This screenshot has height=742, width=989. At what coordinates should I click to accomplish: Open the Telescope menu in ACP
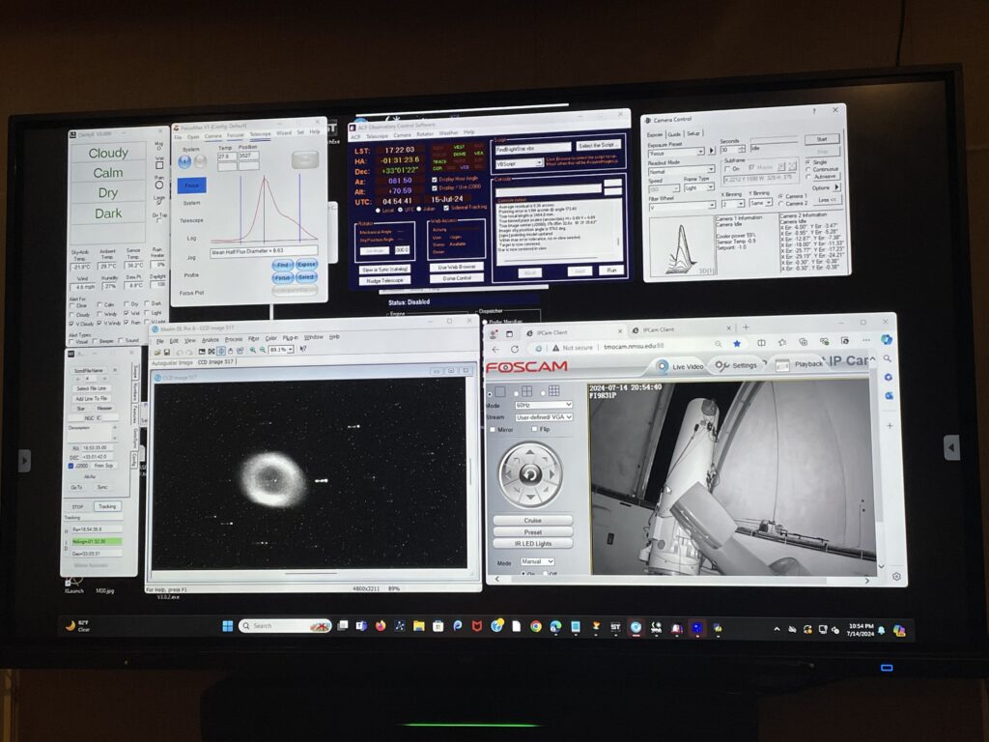378,135
